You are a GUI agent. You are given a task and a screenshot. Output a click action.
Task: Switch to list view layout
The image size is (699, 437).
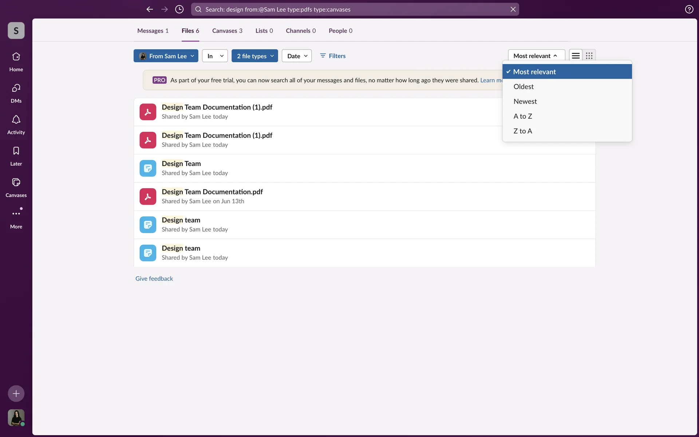(576, 56)
